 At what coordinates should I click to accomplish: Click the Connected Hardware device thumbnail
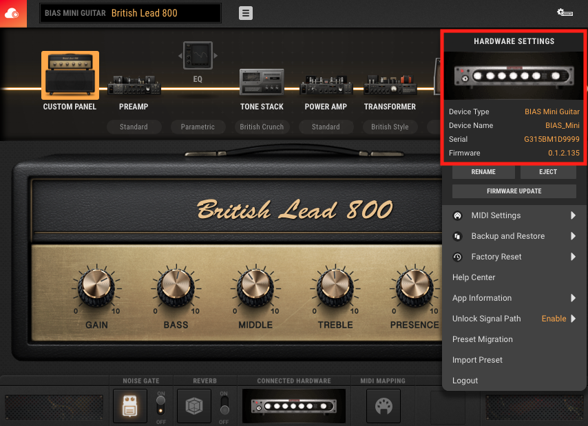[294, 406]
